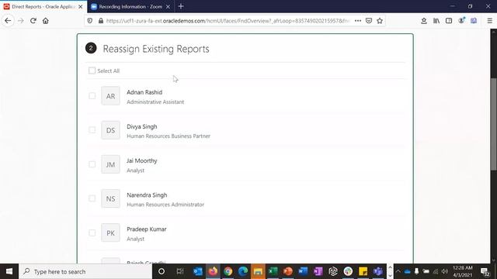
Task: Open the Firefox hamburger menu
Action: tap(489, 21)
